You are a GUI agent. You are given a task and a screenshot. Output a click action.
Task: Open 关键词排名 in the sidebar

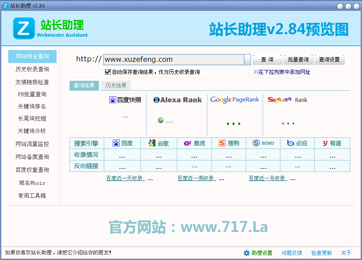[32, 106]
